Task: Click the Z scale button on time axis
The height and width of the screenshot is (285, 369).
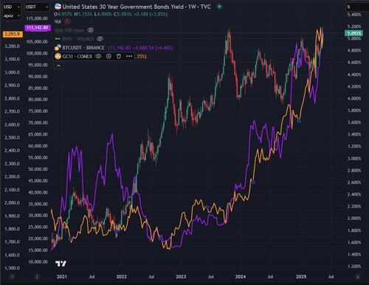Action: click(x=38, y=277)
